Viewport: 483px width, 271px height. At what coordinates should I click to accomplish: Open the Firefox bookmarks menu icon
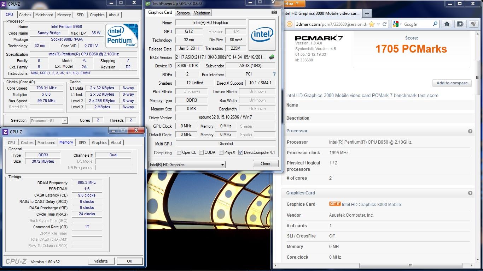click(460, 24)
